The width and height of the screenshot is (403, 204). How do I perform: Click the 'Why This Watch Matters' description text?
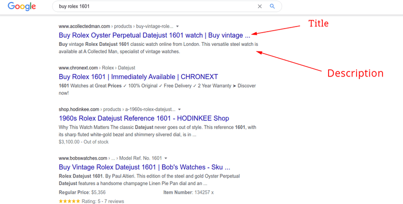157,131
